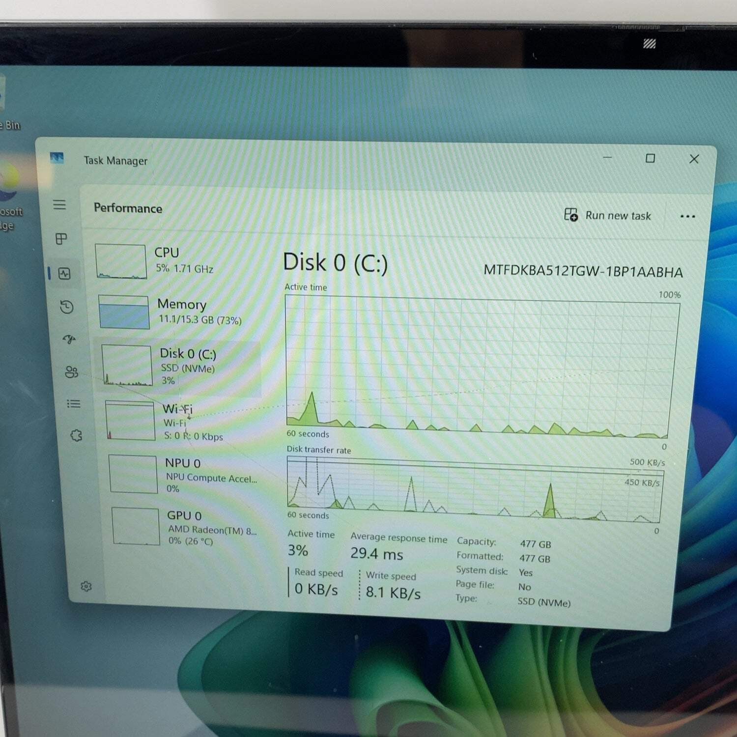Click the Memory mini graph thumbnail

pos(124,312)
